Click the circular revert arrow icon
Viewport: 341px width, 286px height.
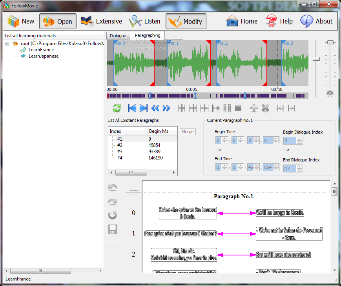pos(113,215)
